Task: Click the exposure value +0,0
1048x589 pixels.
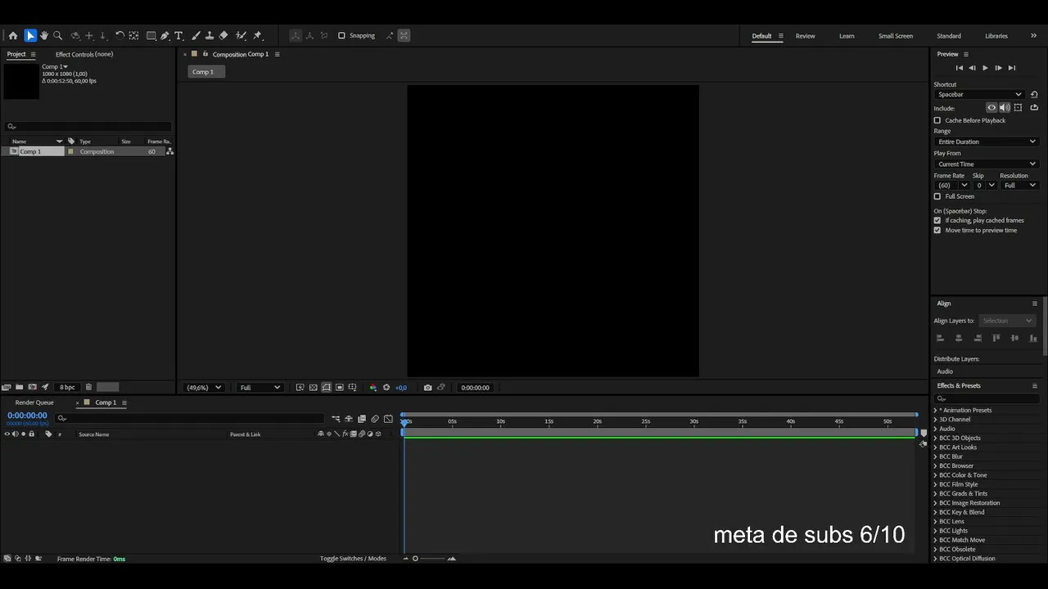Action: 401,388
